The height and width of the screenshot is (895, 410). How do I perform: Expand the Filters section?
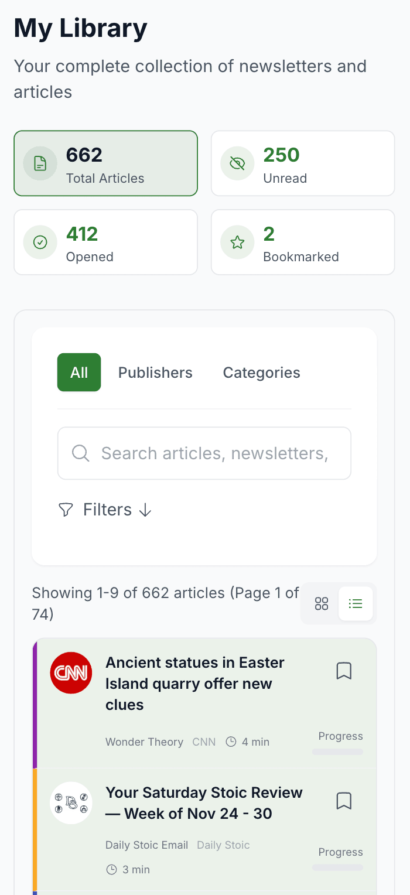tap(105, 510)
